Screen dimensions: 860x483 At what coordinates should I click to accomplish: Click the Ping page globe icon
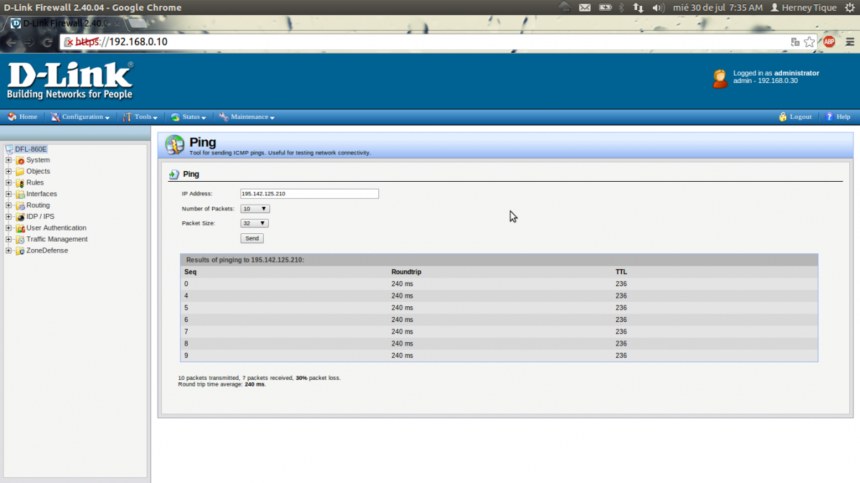point(175,145)
